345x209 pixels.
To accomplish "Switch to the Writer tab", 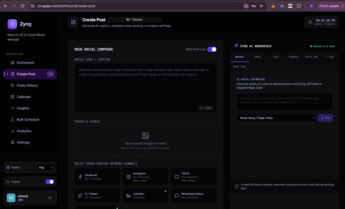I will point(240,57).
